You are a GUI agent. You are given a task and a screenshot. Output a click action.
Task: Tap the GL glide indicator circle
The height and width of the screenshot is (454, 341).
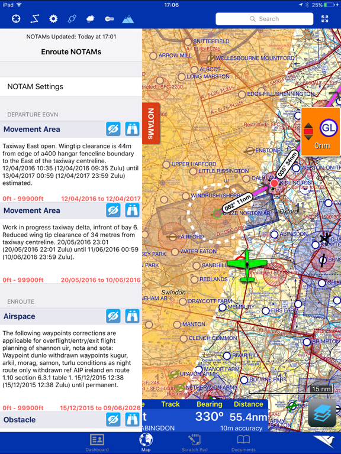328,128
